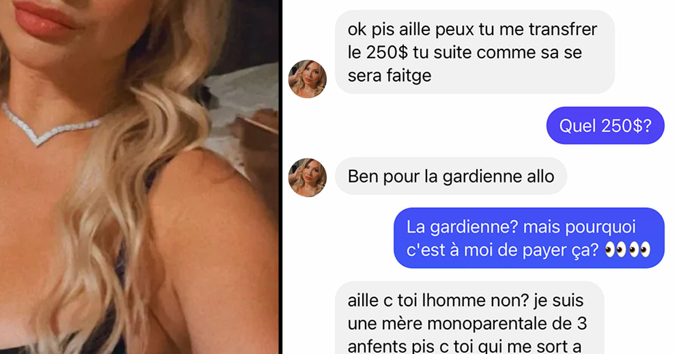Select the blue 'Quel 250$?' message bubble
Screen dimensions: 674x354
point(605,125)
